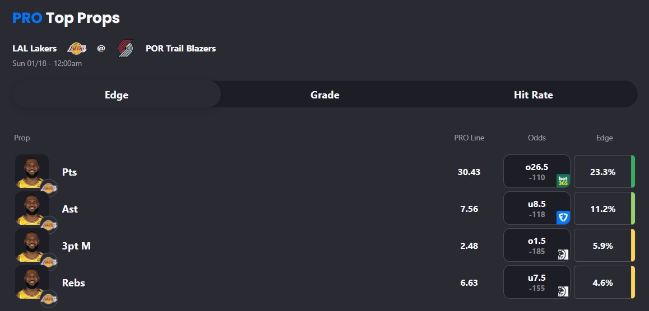Click the Lakers badge on Ast row avatar

pyautogui.click(x=49, y=224)
